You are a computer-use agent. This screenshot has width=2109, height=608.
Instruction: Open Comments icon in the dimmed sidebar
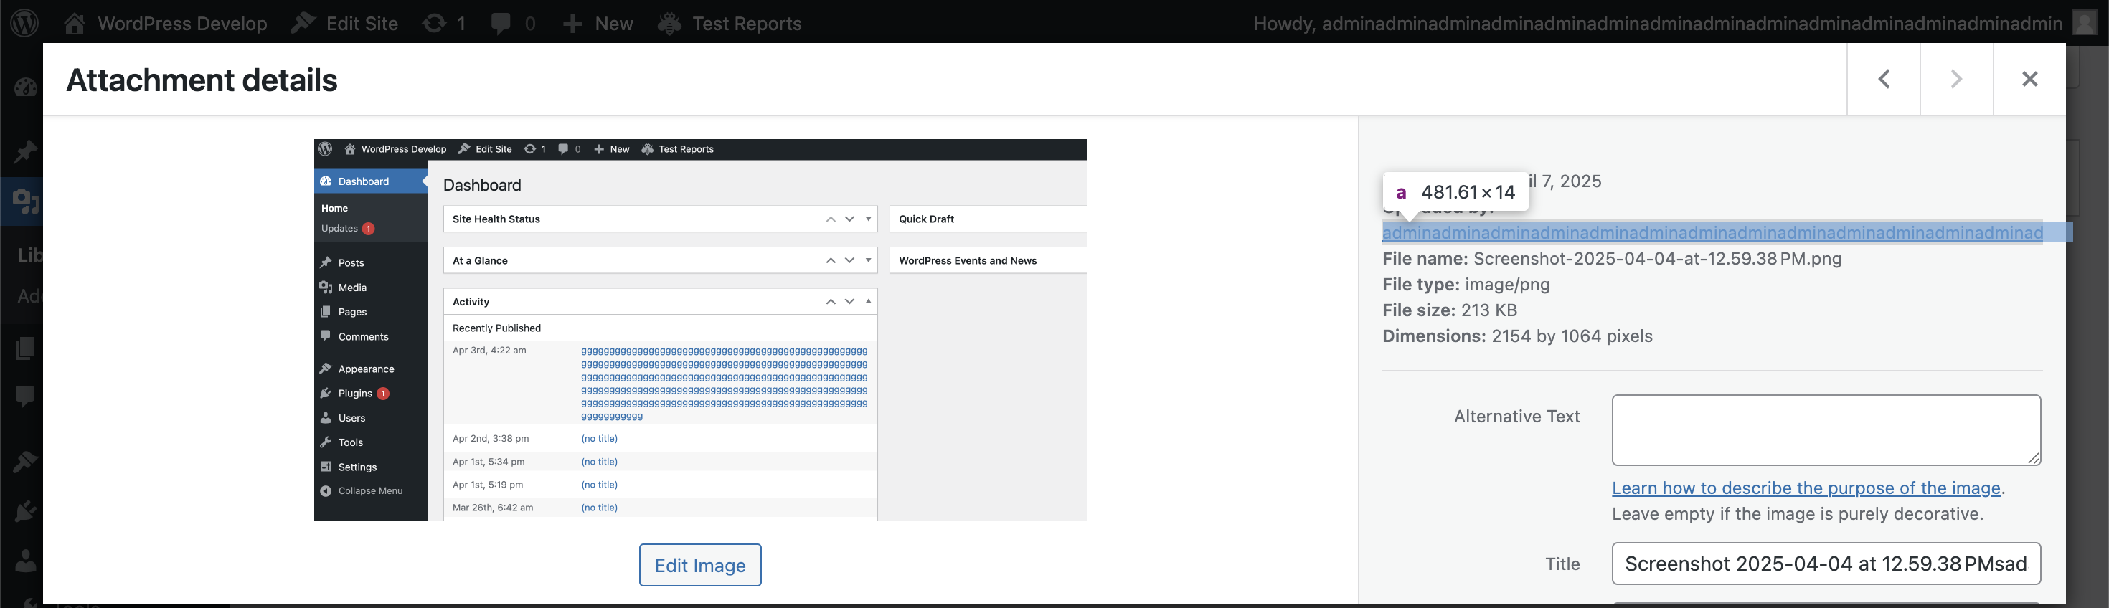click(24, 397)
